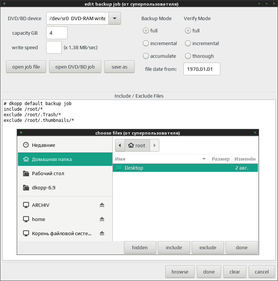
Task: Click '# dkopp default backup job' line
Action: click(38, 103)
